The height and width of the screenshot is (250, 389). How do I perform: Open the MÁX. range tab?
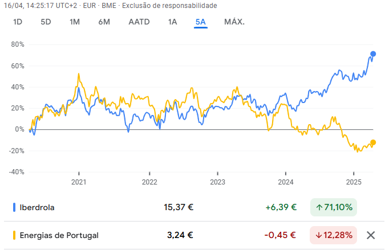click(x=234, y=22)
